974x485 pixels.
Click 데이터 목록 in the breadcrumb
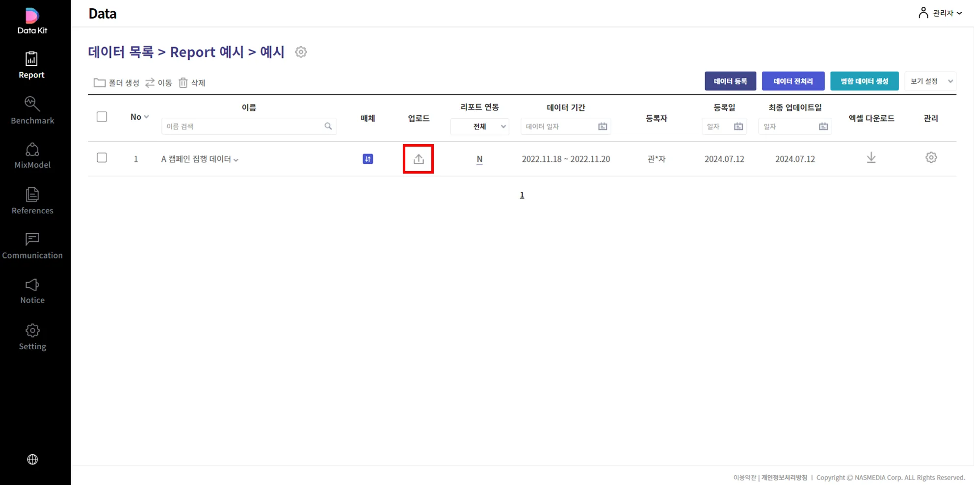(x=121, y=52)
